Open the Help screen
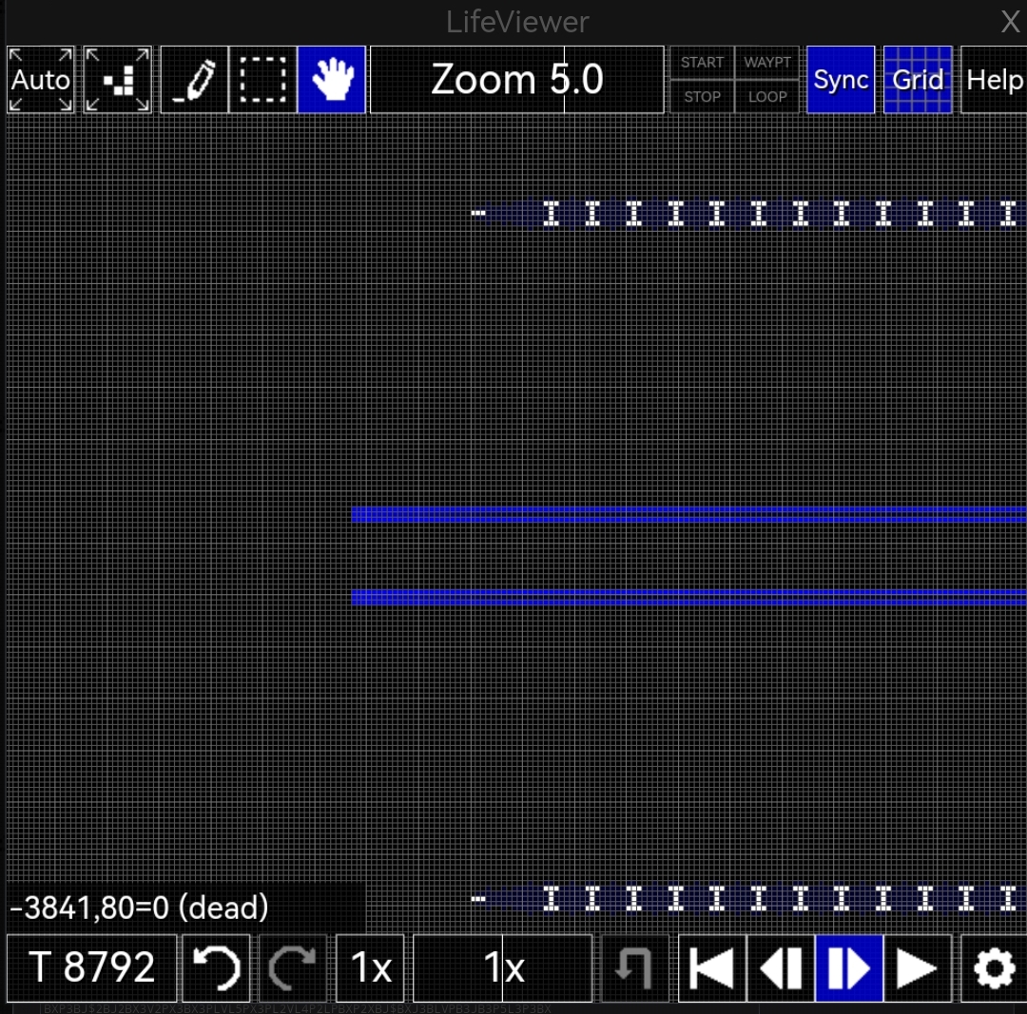 994,80
